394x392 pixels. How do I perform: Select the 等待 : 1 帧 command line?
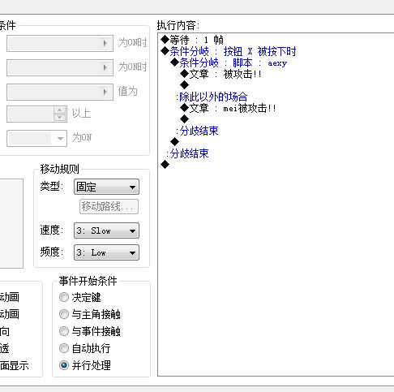[x=192, y=40]
